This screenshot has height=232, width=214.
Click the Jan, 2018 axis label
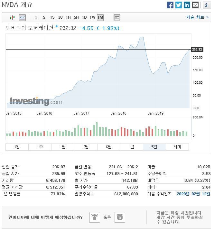click(x=118, y=113)
